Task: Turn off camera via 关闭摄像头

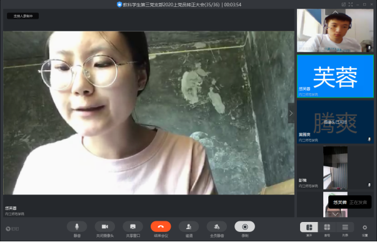Action: (105, 226)
